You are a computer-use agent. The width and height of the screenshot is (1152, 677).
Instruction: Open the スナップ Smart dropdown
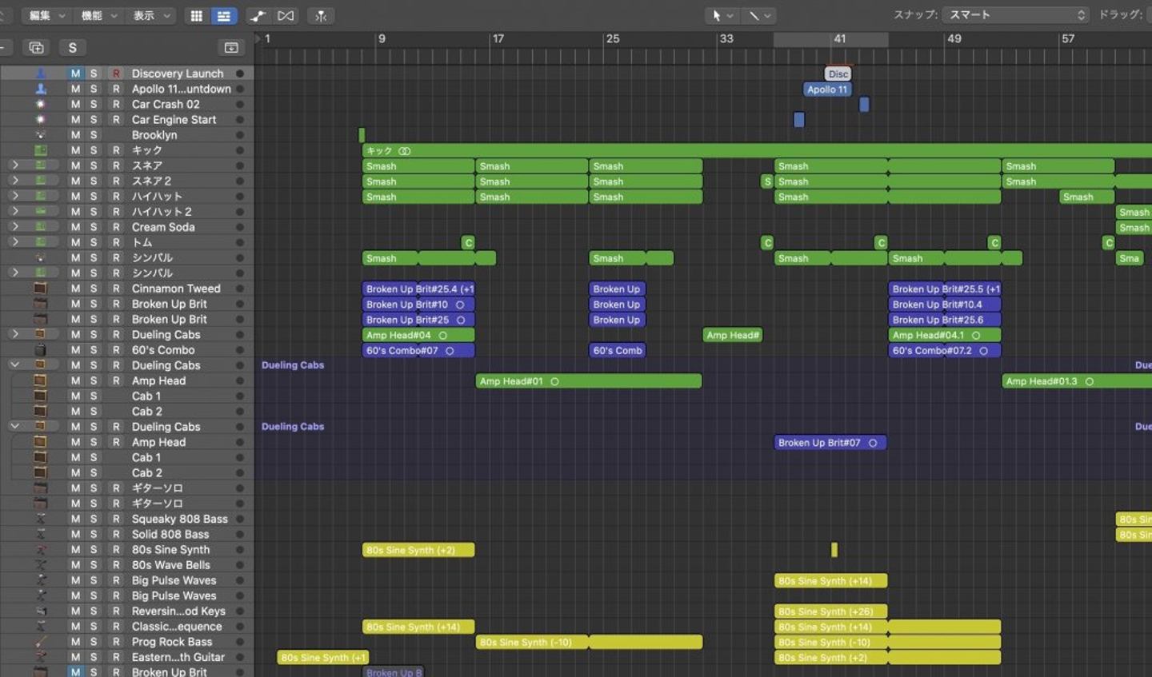tap(1016, 15)
